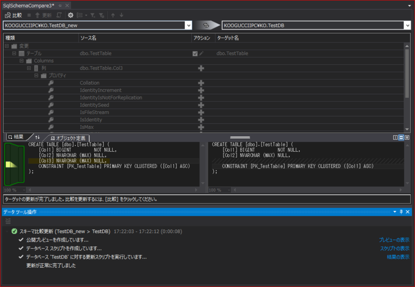Click the swap panes up-down arrows icon
The height and width of the screenshot is (287, 415).
tap(37, 137)
